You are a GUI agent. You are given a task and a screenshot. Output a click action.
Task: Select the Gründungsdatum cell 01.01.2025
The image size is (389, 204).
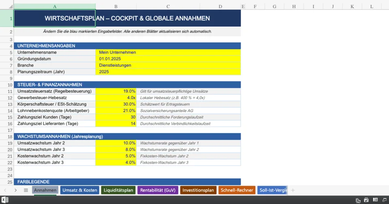click(168, 59)
